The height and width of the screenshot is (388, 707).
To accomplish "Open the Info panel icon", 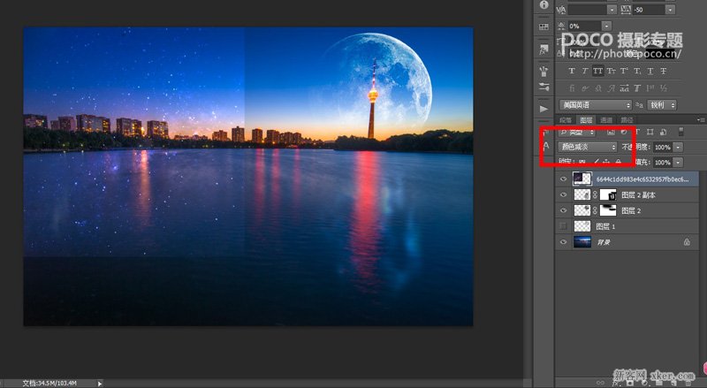I will (x=544, y=5).
